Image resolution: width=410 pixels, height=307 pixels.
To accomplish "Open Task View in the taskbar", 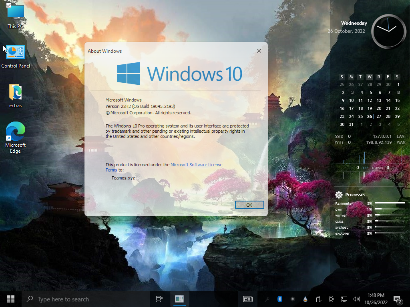I will [x=159, y=299].
